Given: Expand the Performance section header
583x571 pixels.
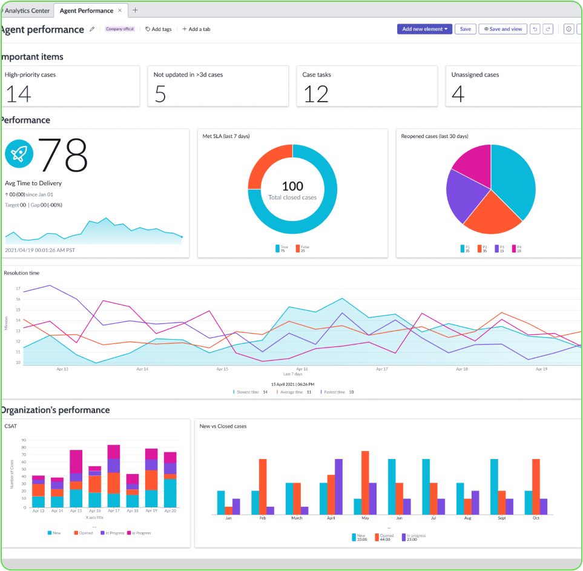Looking at the screenshot, I should (x=27, y=120).
